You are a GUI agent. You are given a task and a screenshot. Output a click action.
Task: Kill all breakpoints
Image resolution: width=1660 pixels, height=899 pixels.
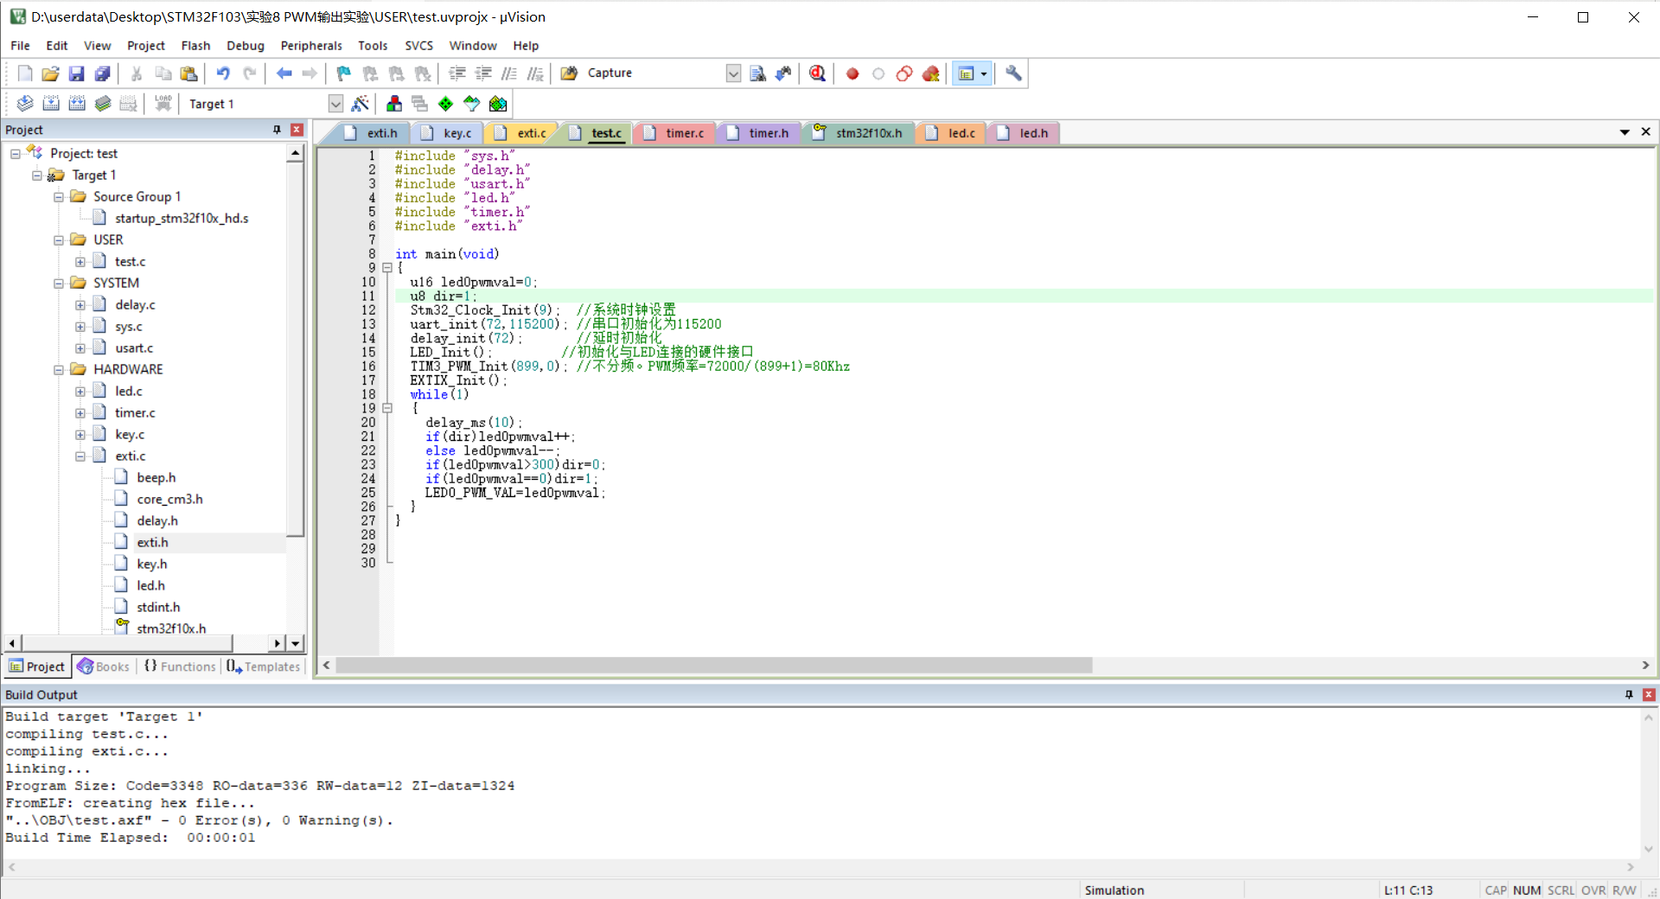[931, 73]
